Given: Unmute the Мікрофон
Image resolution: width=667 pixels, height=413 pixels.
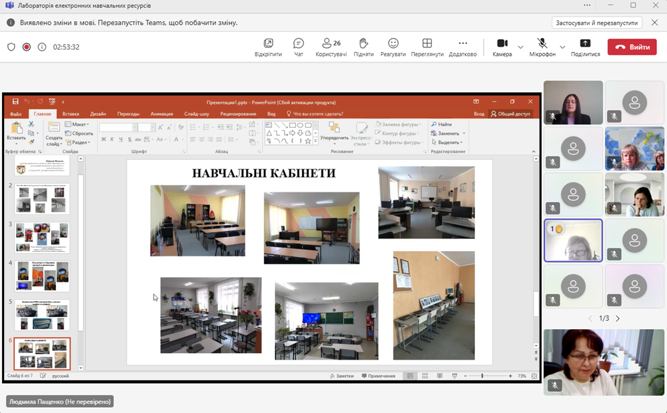Looking at the screenshot, I should coord(542,47).
